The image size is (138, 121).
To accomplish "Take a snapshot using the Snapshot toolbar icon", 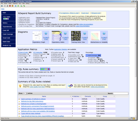I will click(21, 6).
